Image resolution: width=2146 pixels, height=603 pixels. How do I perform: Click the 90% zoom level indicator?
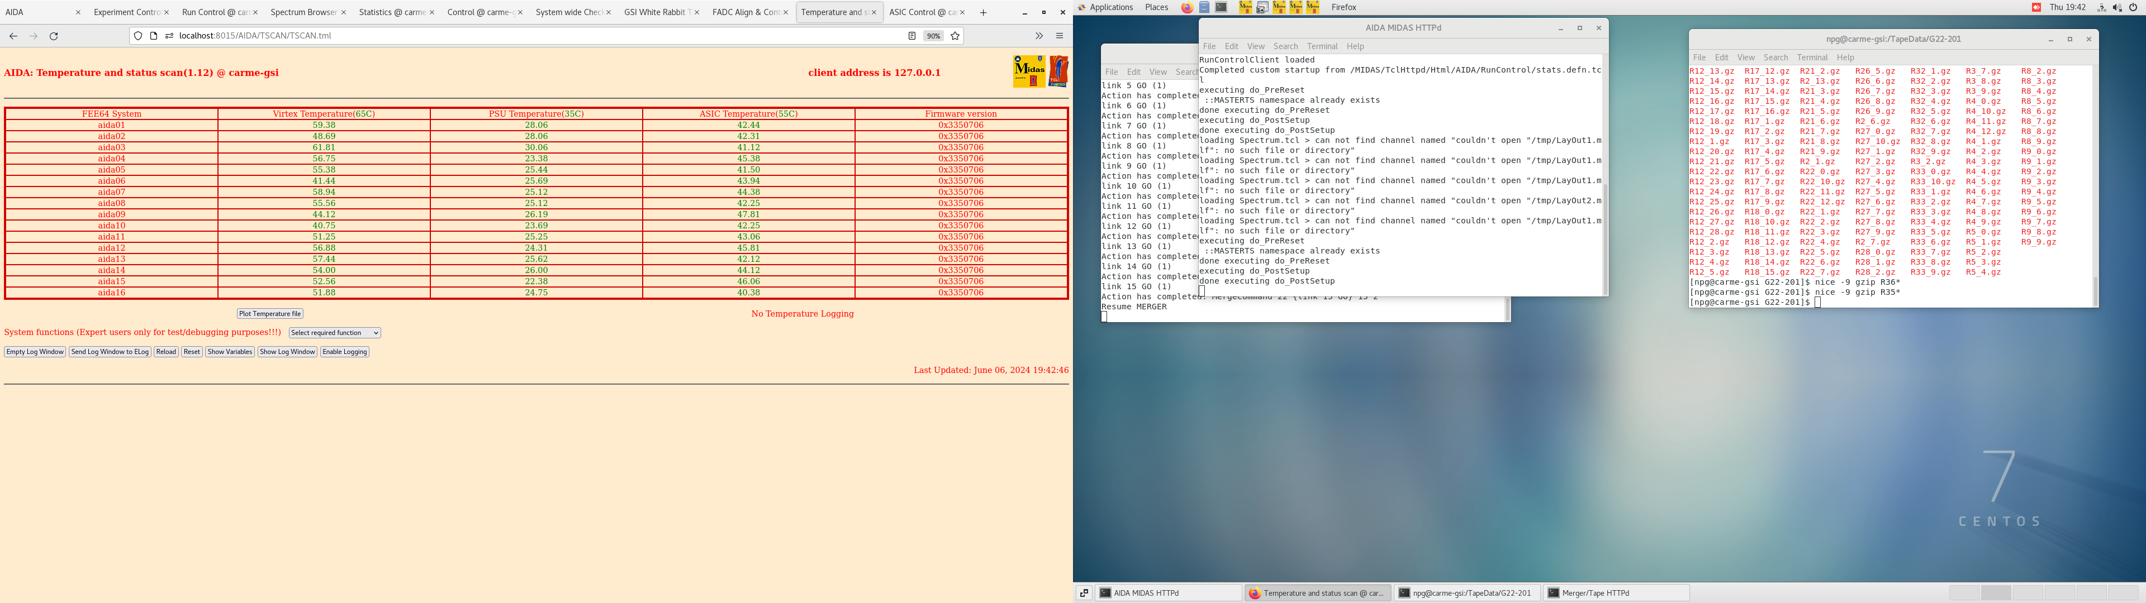(933, 36)
